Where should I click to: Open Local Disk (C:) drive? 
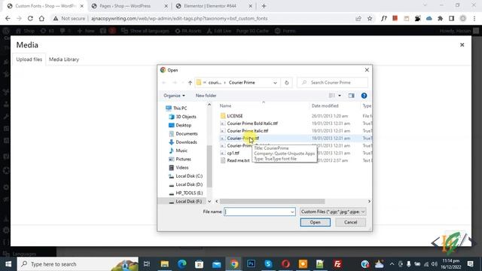(189, 175)
